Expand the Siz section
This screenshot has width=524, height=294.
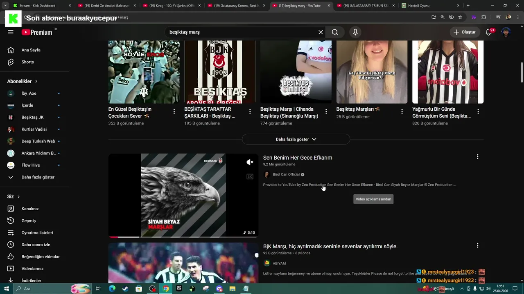pyautogui.click(x=14, y=196)
